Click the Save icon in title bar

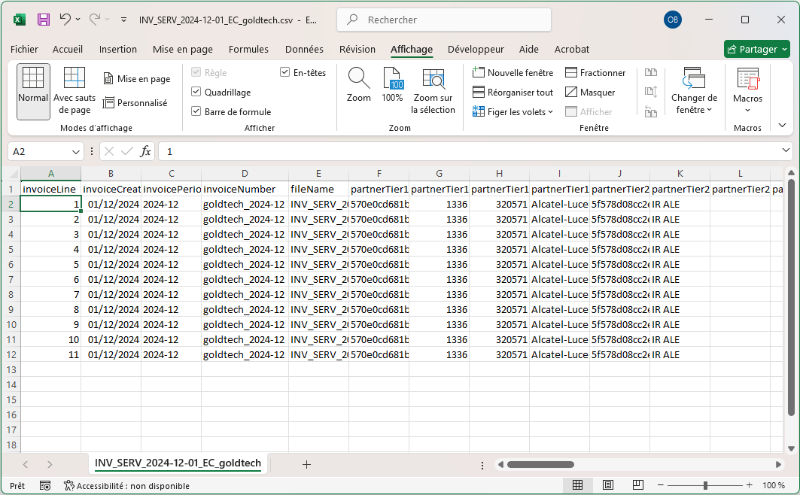pos(44,20)
